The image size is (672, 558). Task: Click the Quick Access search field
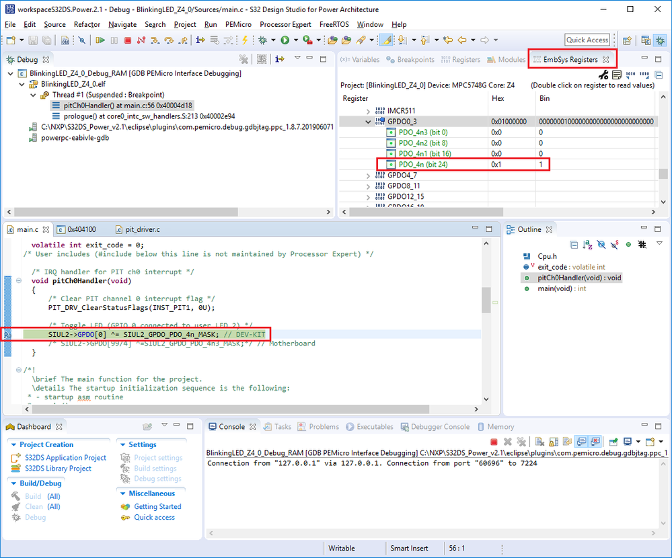click(587, 40)
